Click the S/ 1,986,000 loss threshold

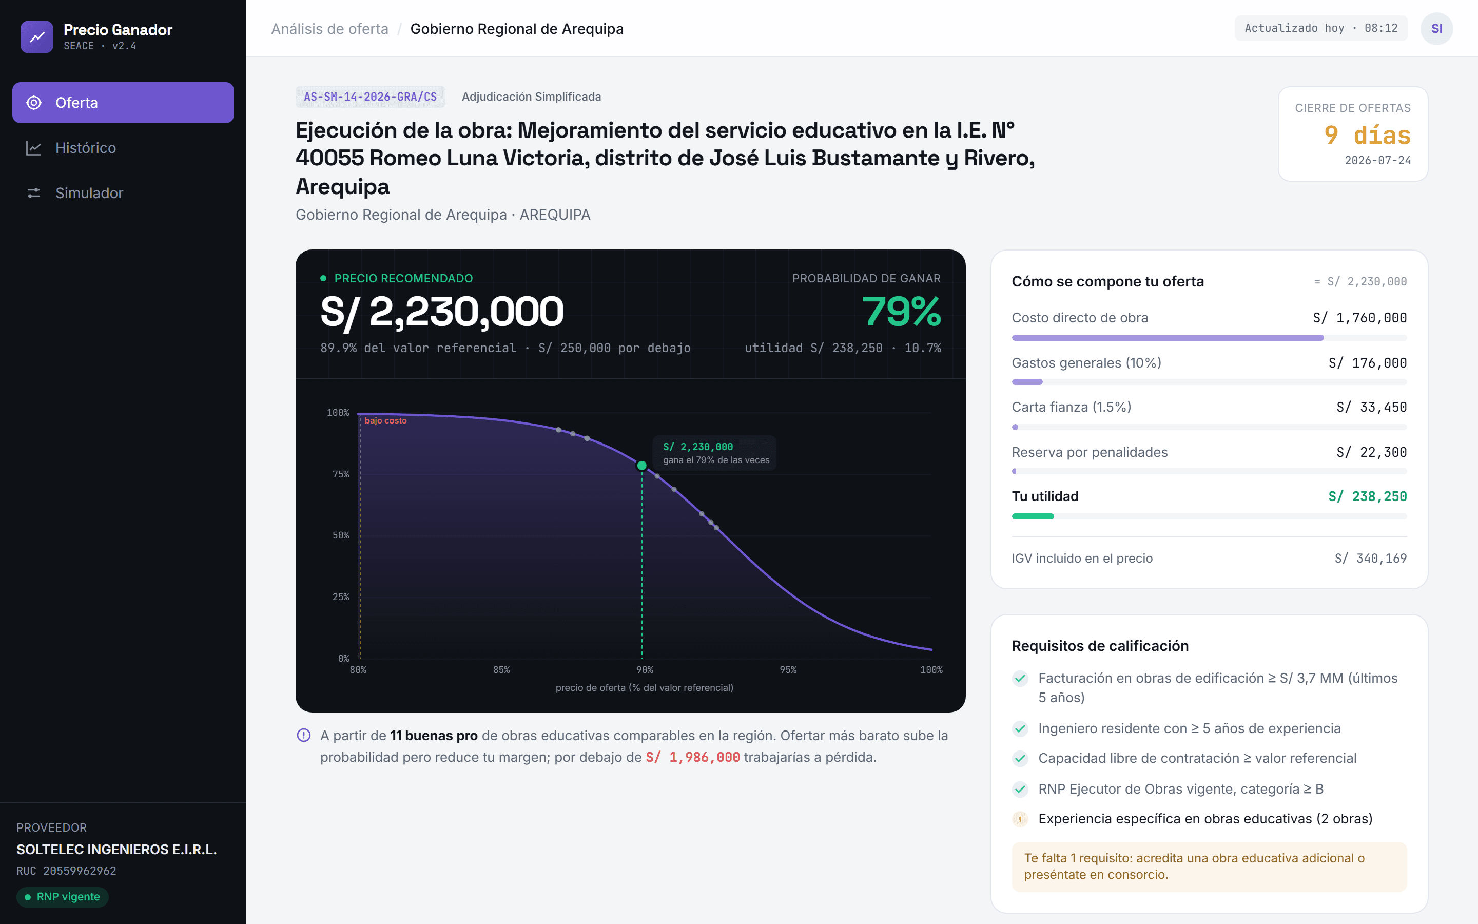pos(693,757)
